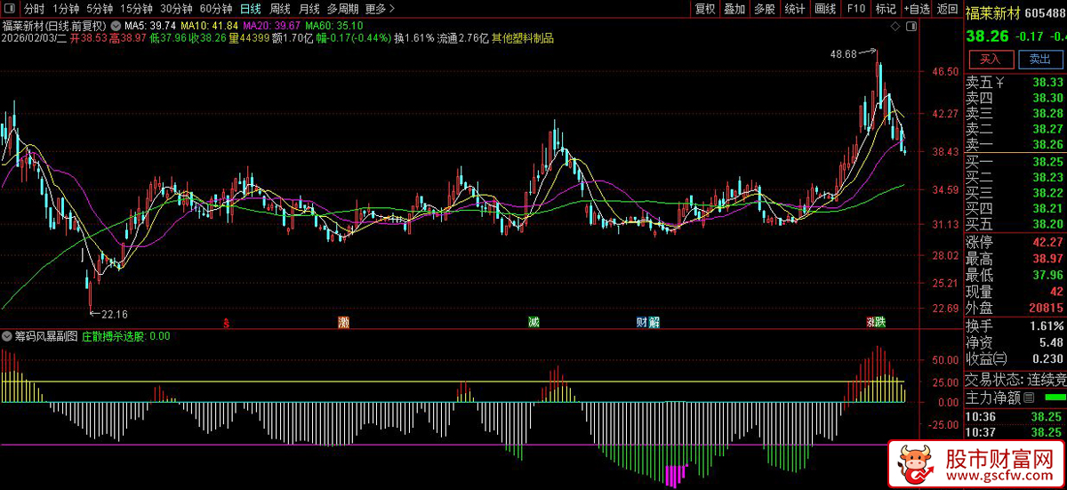Open the 更多 periods expander
This screenshot has height=490, width=1067.
(380, 9)
